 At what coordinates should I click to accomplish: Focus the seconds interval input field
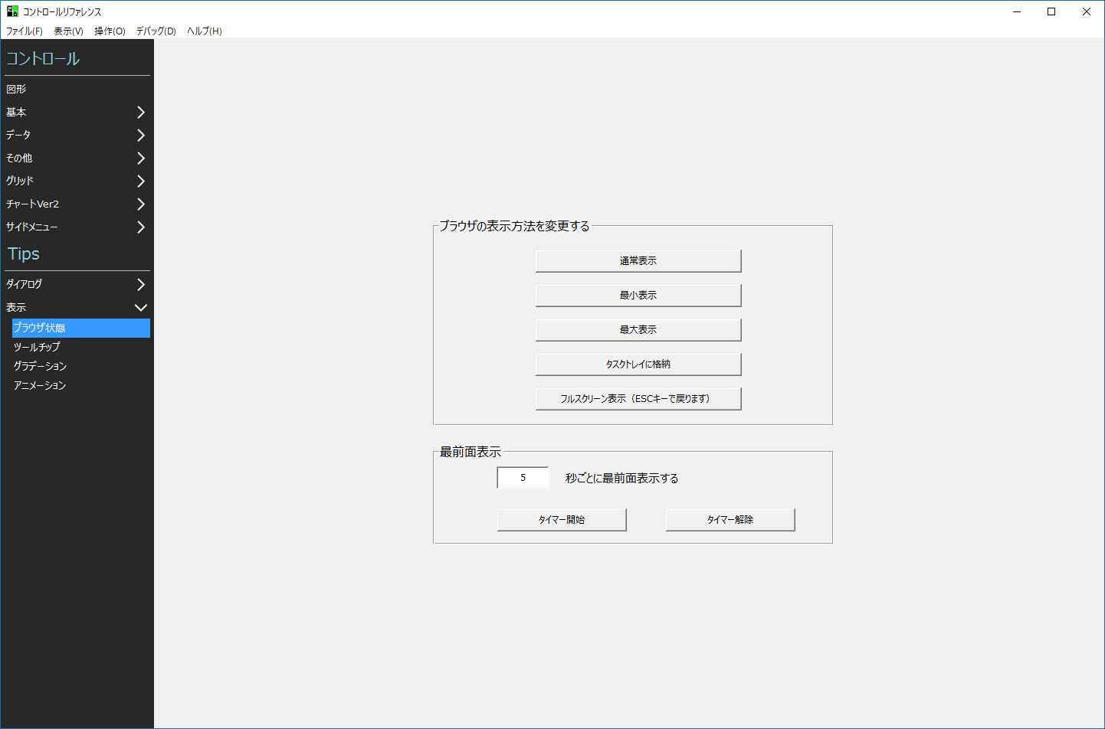coord(523,478)
